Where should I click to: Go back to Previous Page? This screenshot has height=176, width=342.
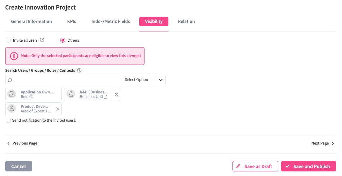pyautogui.click(x=22, y=143)
